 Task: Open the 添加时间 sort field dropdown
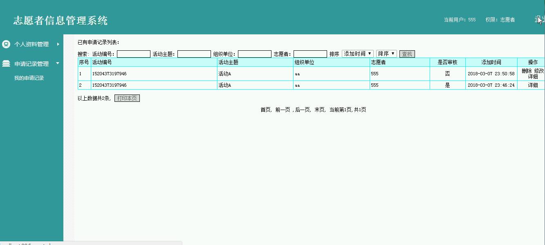(357, 54)
